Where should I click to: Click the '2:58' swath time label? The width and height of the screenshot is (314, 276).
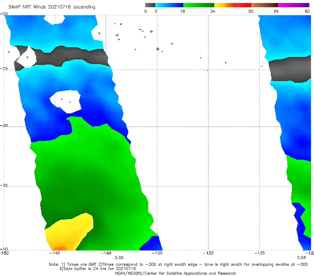tap(301, 258)
